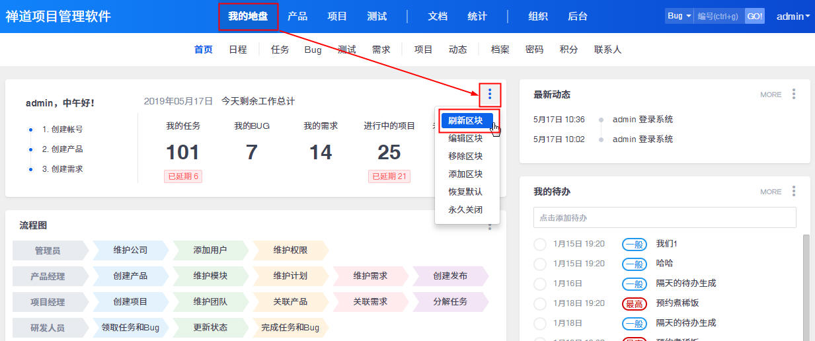Expand the Bug search type dropdown
Viewport: 815px width, 341px height.
click(x=679, y=16)
